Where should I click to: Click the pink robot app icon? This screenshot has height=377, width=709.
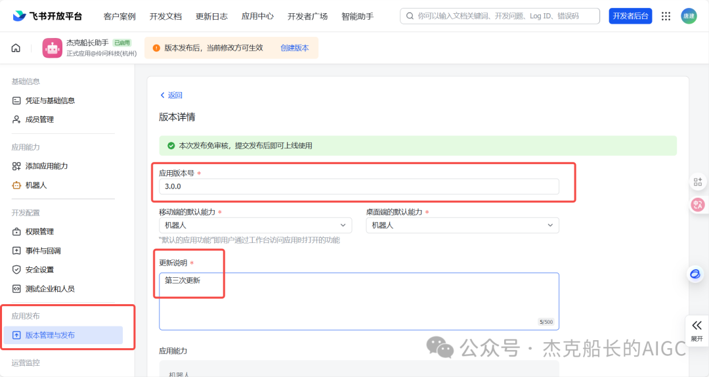52,48
